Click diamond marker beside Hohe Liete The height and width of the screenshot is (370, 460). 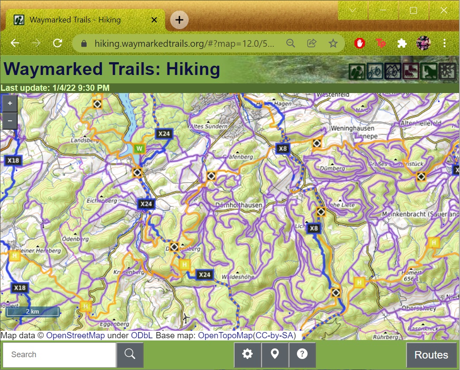tap(321, 211)
